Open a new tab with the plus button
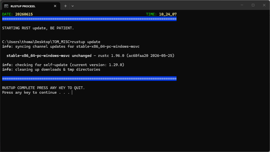 click(x=65, y=6)
